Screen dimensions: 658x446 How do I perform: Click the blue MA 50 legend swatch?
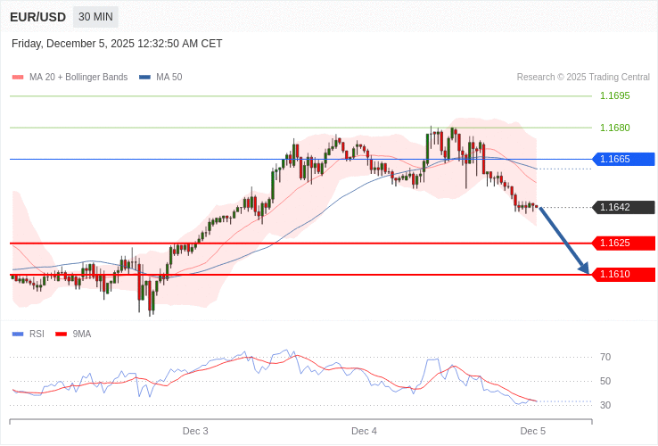point(144,78)
